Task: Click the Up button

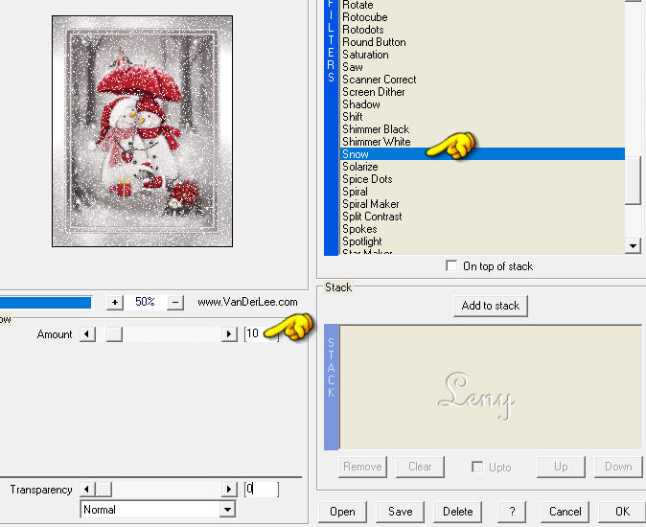Action: (561, 467)
